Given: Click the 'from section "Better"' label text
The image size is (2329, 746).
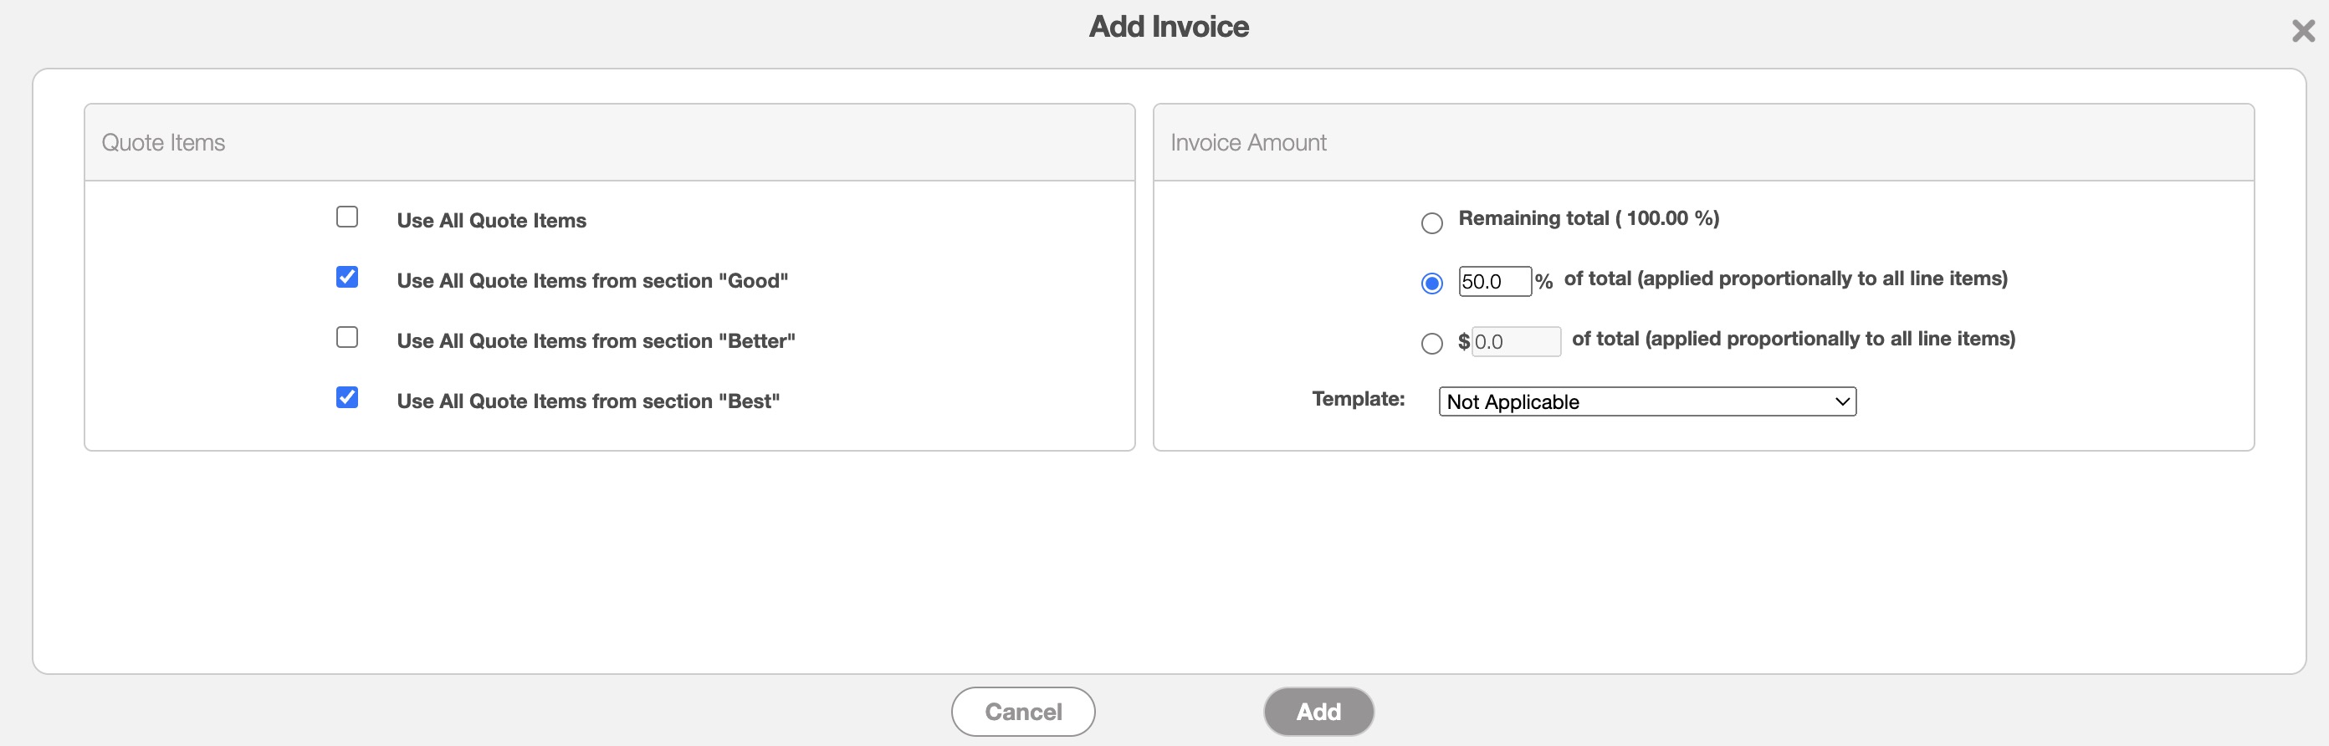Looking at the screenshot, I should coord(596,341).
